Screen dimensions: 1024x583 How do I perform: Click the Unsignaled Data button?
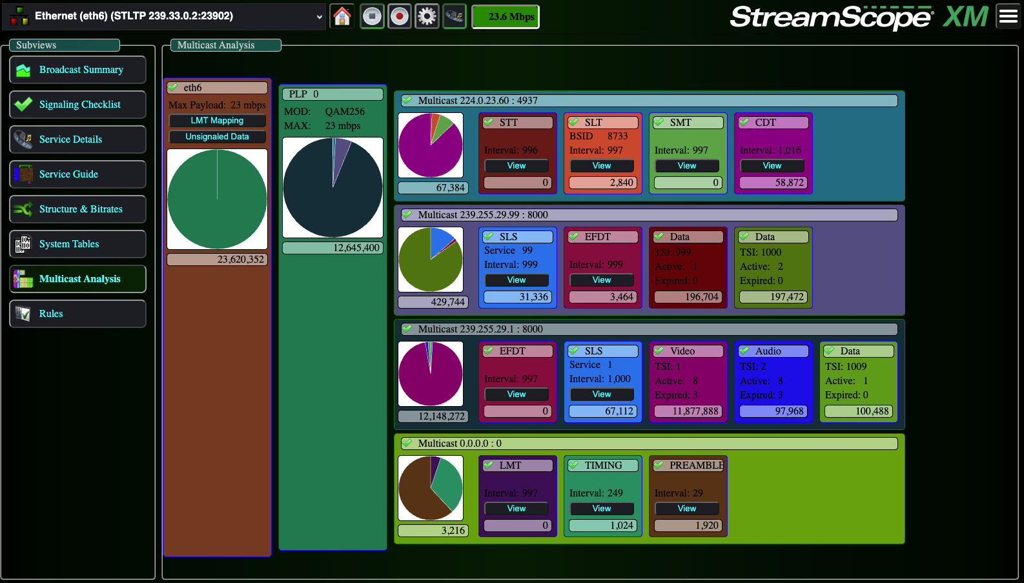(x=217, y=137)
